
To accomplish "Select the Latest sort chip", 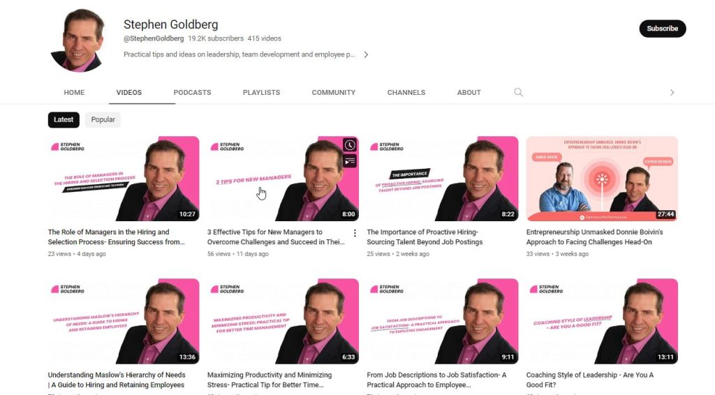I will tap(64, 120).
